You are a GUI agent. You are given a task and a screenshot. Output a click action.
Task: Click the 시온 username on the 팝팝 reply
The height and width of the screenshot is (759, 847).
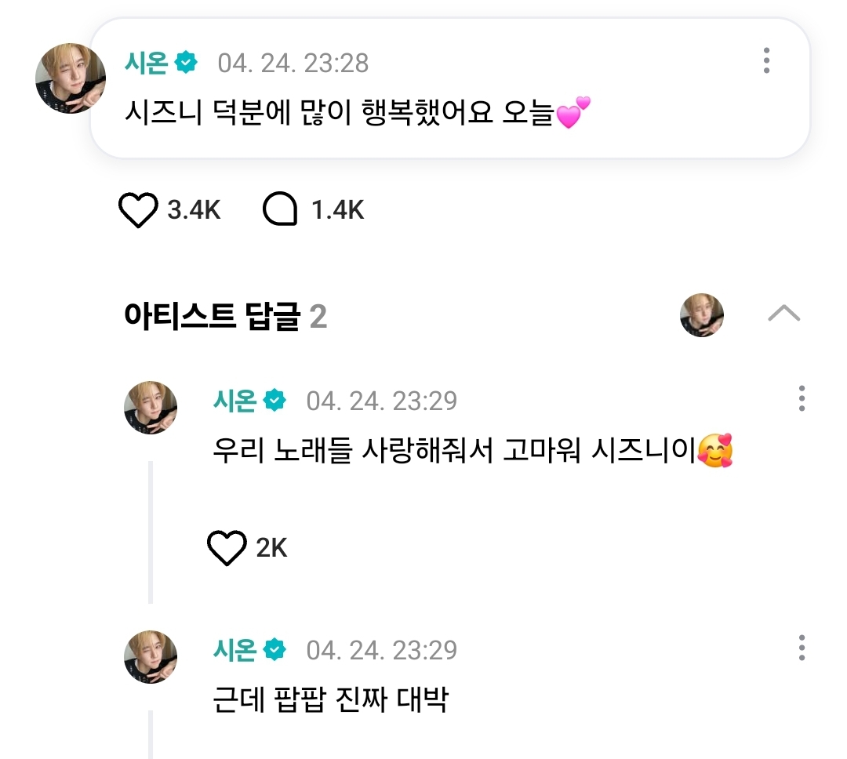point(234,650)
